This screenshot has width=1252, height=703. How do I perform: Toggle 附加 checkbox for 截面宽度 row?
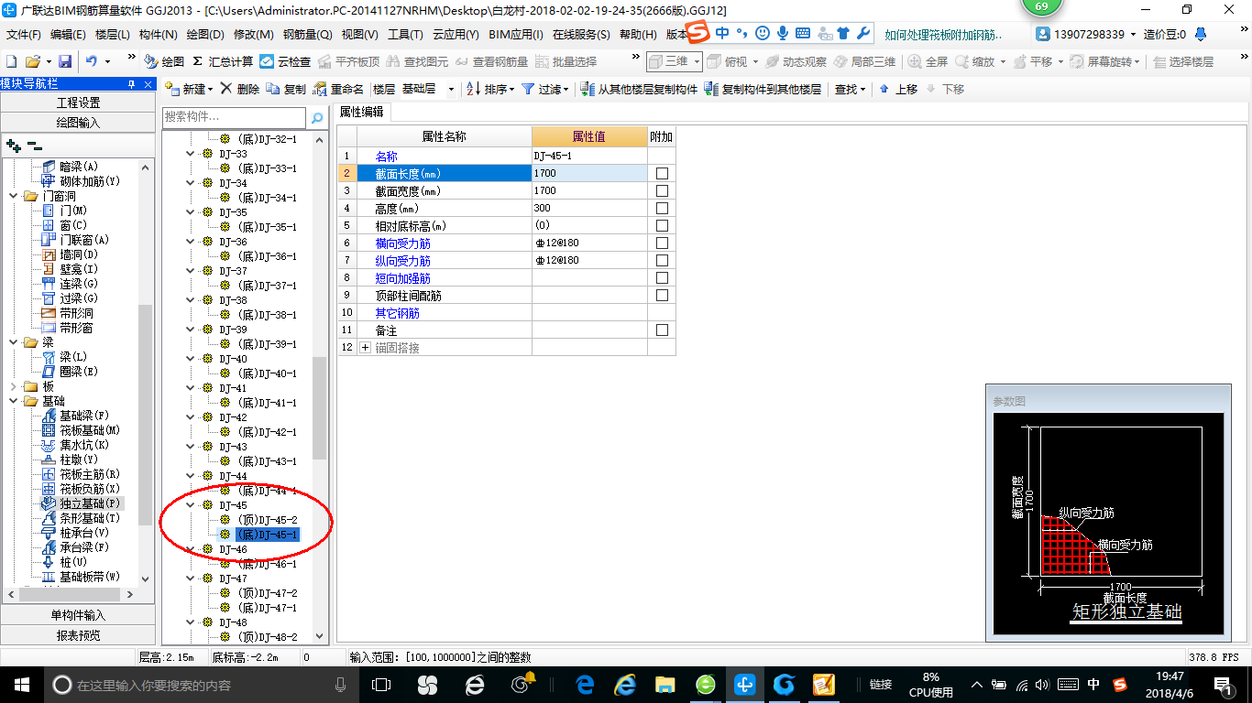coord(662,190)
